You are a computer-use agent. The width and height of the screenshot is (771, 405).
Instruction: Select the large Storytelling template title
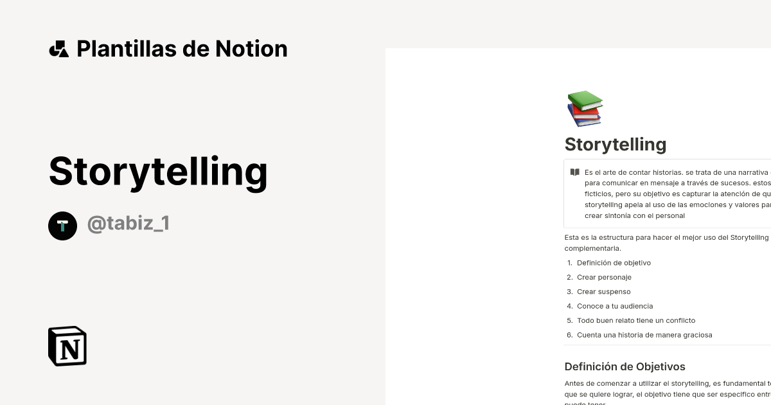[158, 172]
